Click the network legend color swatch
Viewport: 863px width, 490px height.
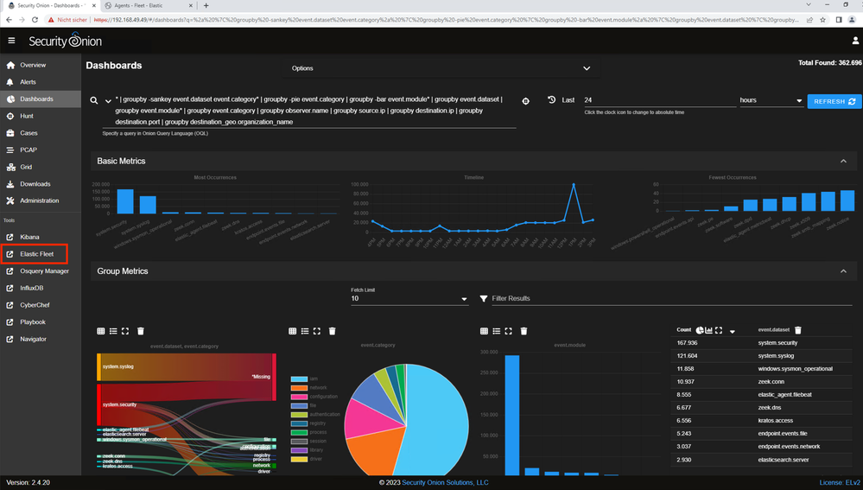[299, 388]
